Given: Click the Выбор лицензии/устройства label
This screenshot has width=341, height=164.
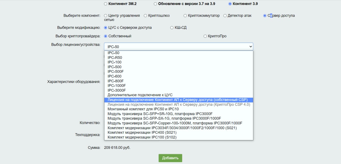Looking at the screenshot, I should click(76, 44).
